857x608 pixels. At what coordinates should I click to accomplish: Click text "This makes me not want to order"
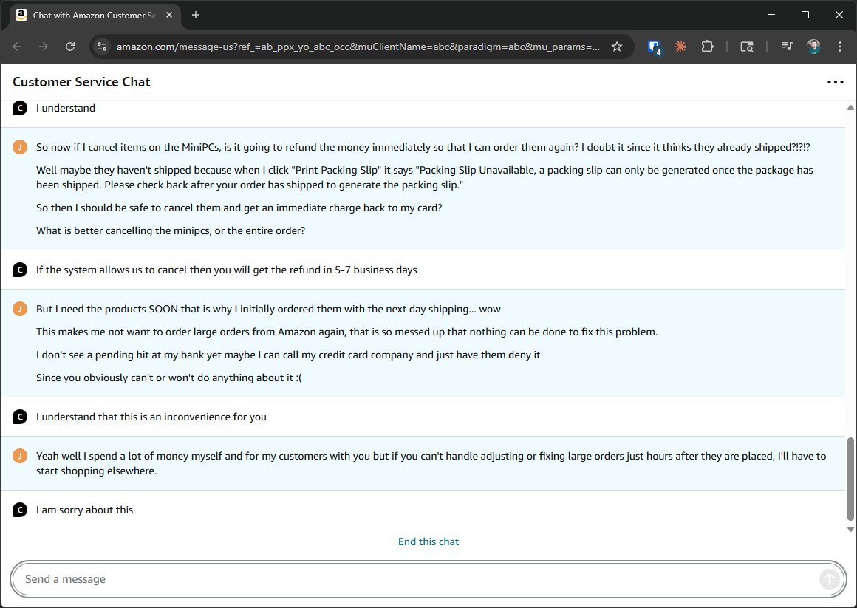[347, 332]
